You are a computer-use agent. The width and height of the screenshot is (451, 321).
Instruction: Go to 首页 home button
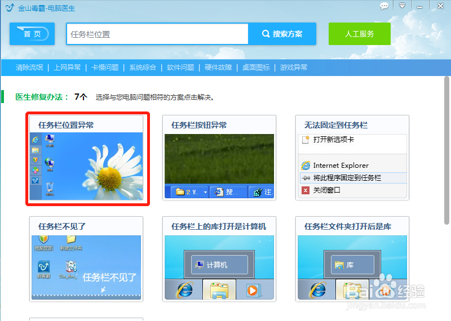pos(32,34)
